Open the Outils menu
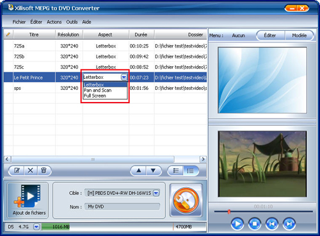Screen dimensions: 320x236 pyautogui.click(x=72, y=22)
